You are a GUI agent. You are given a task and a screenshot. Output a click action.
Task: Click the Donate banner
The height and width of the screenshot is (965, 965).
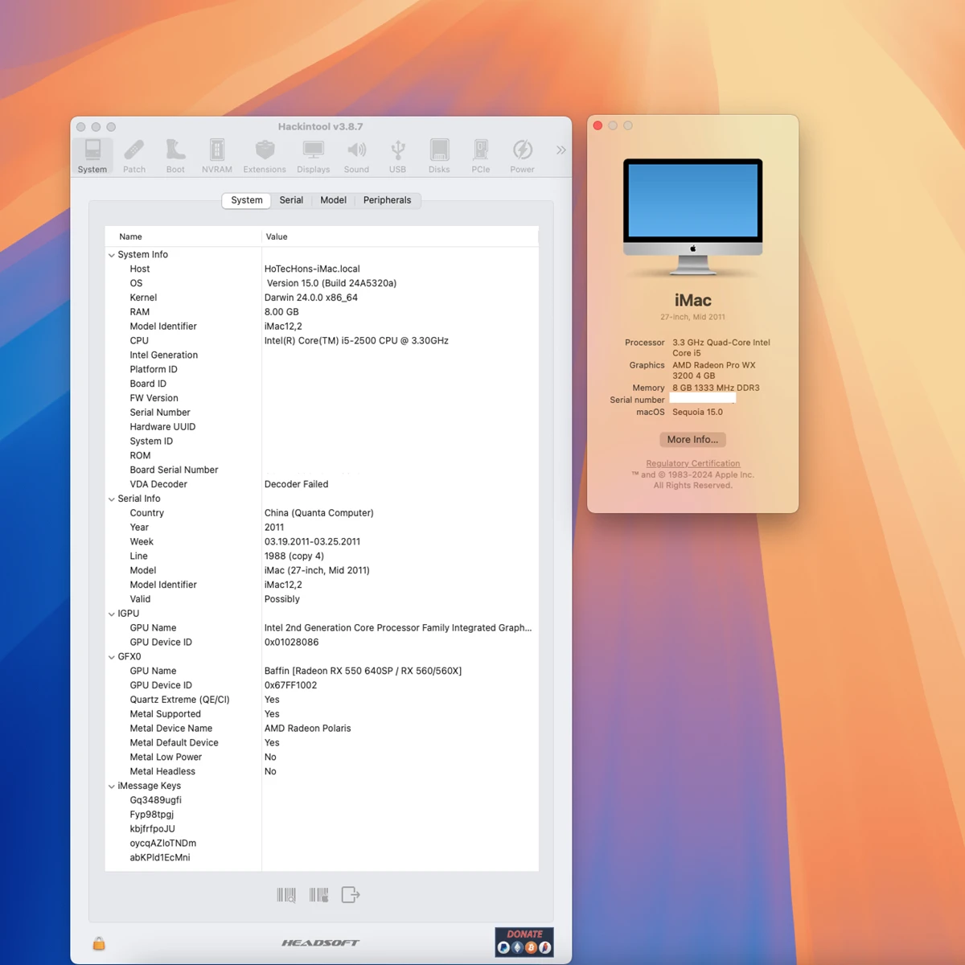524,942
